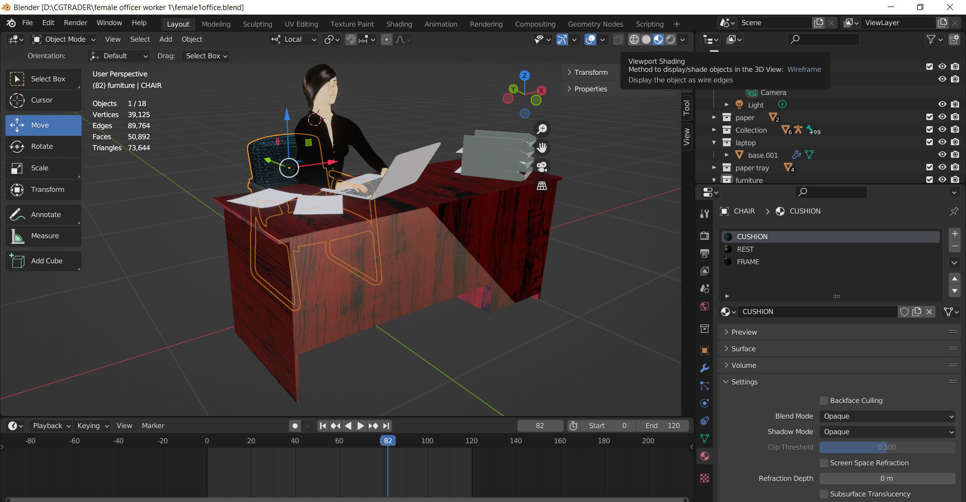Activate the Rotate tool
The width and height of the screenshot is (966, 502).
tap(43, 146)
